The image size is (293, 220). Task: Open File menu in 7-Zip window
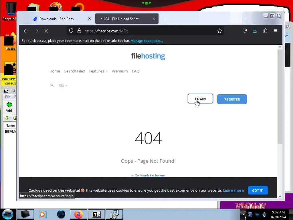click(8, 97)
